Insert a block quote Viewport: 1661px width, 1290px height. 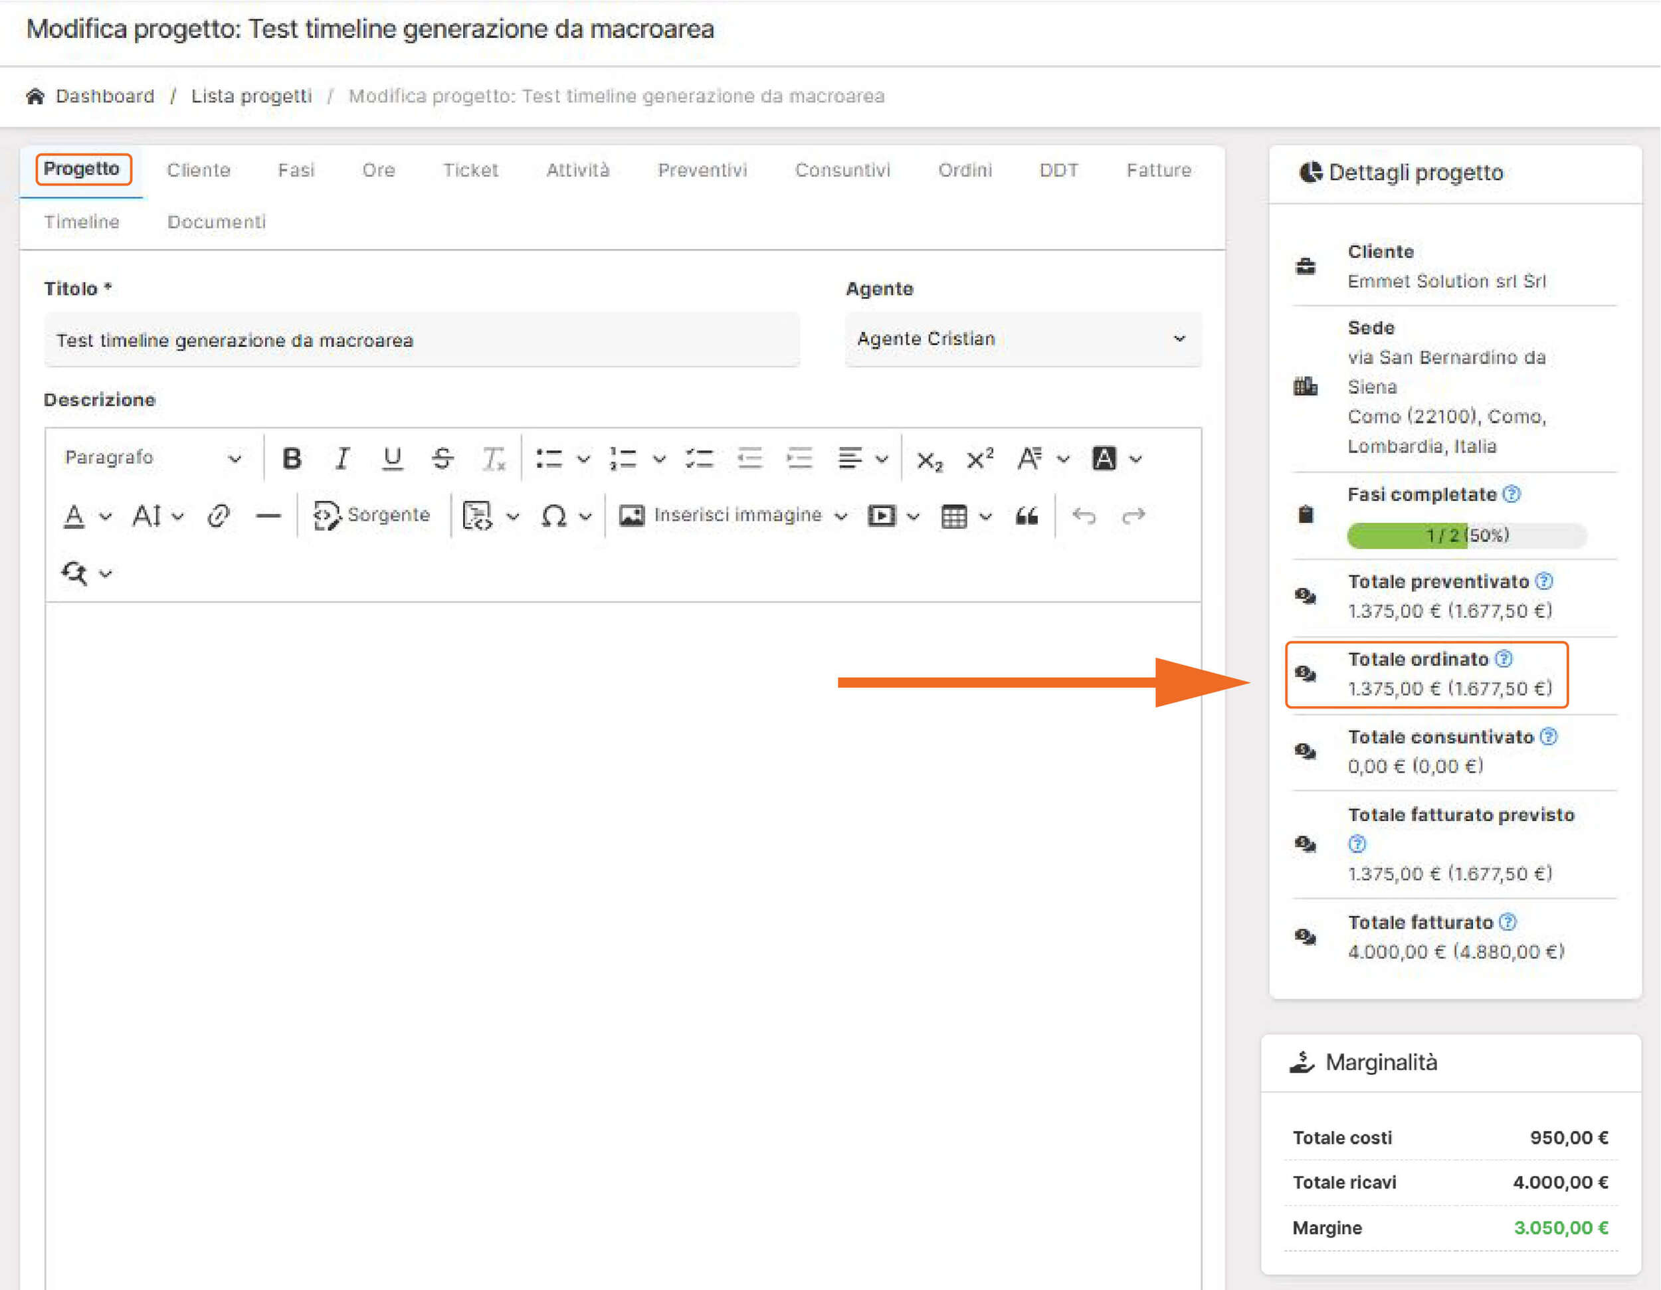[x=1026, y=516]
